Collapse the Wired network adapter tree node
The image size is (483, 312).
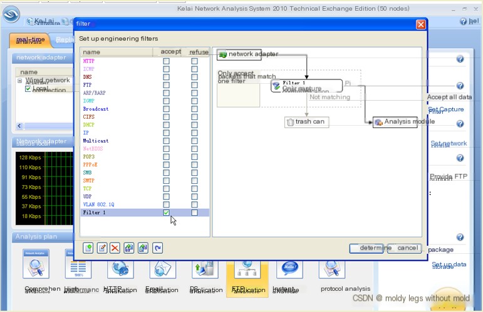[x=19, y=81]
